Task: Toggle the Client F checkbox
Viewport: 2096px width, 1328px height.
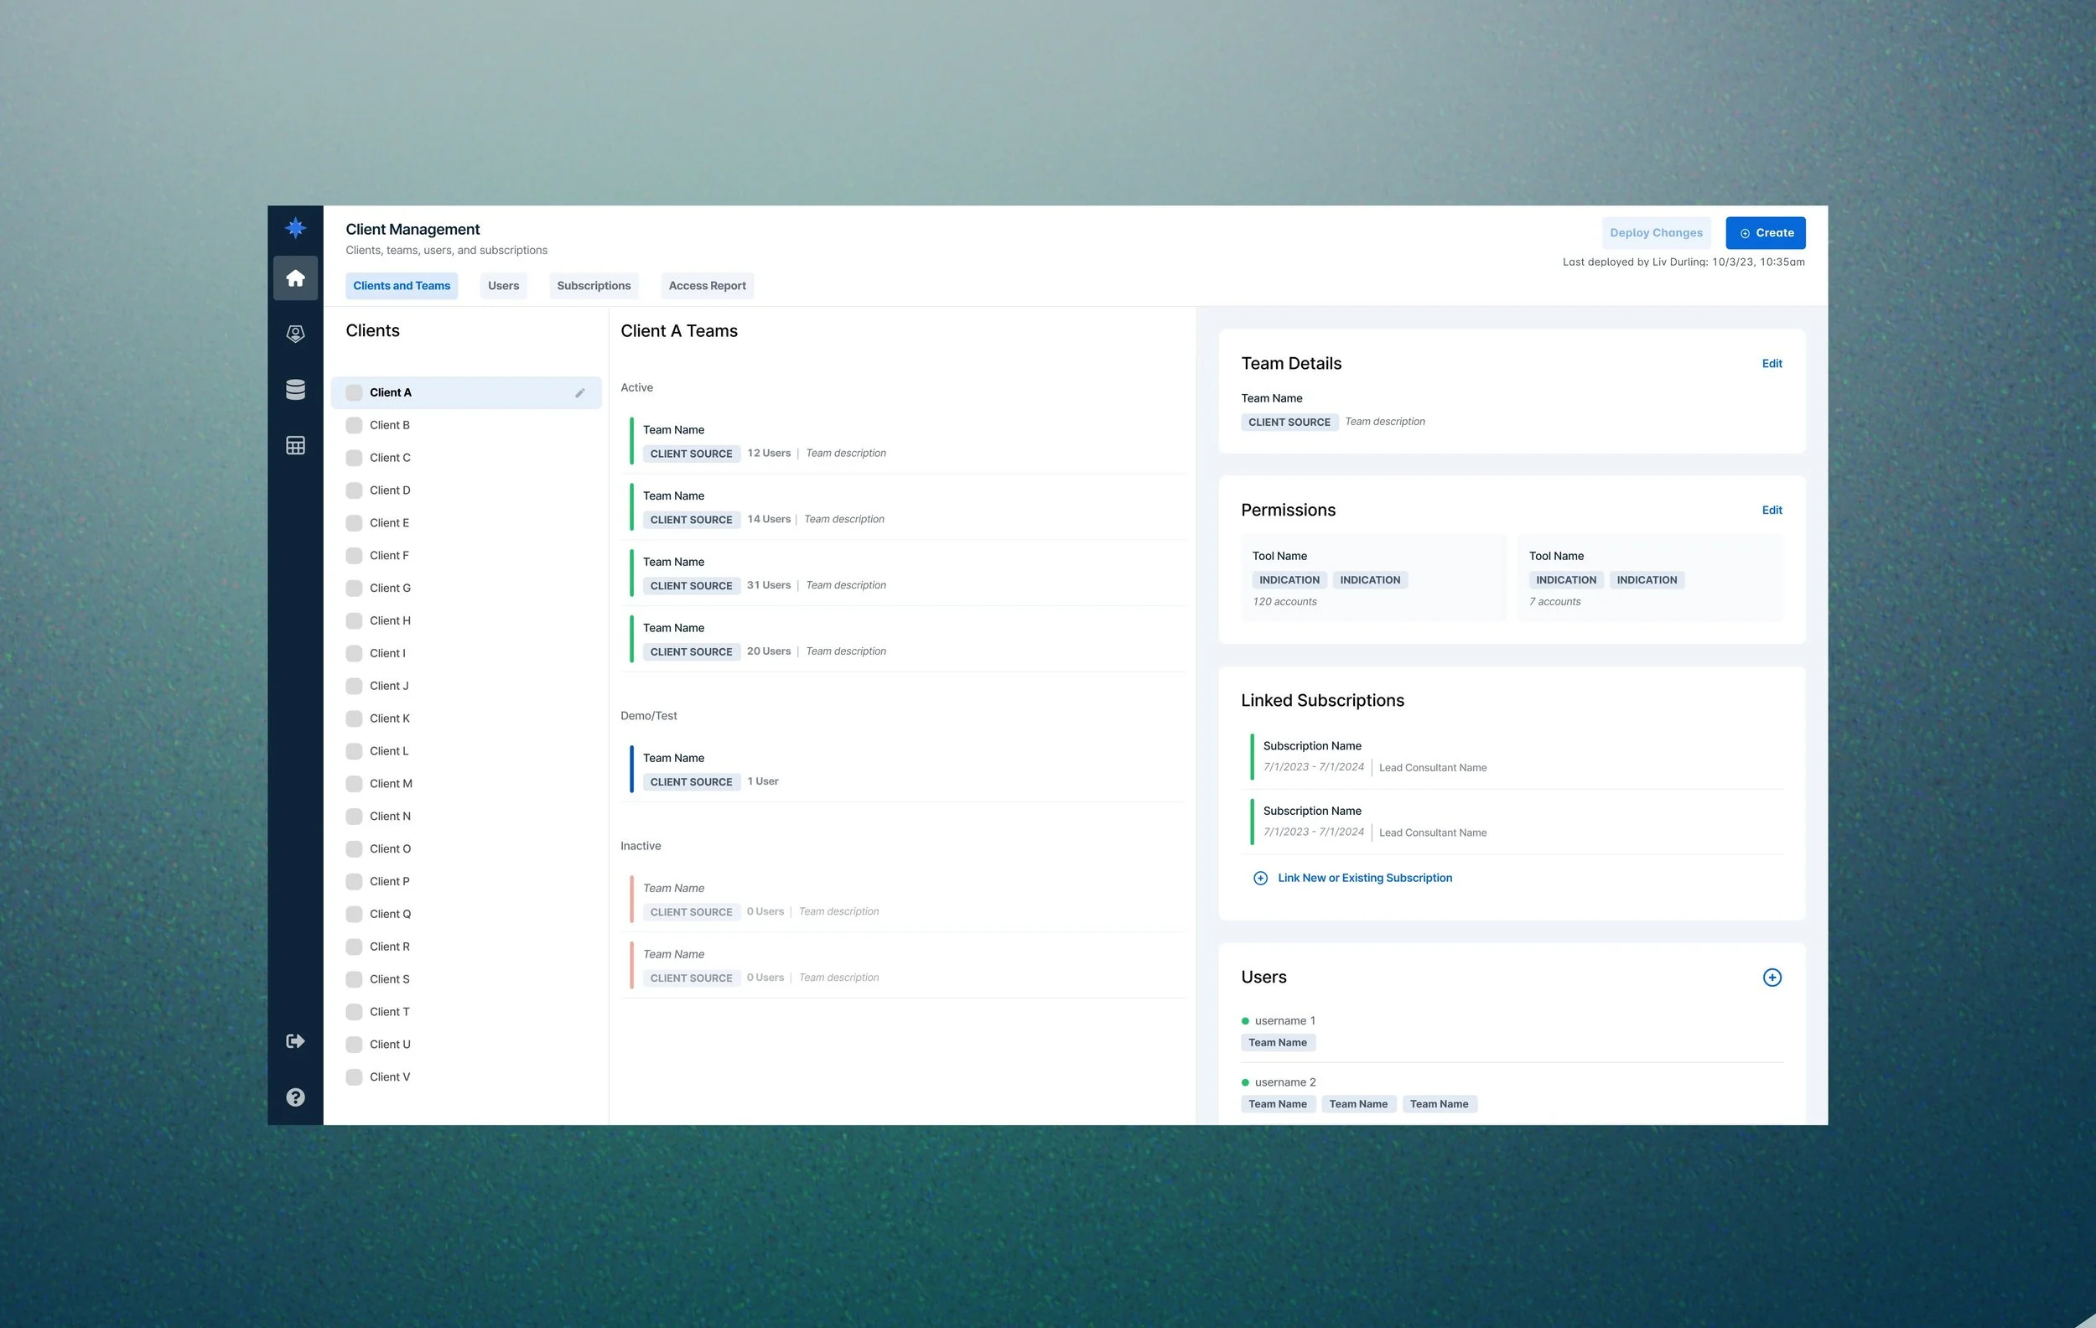Action: point(355,555)
